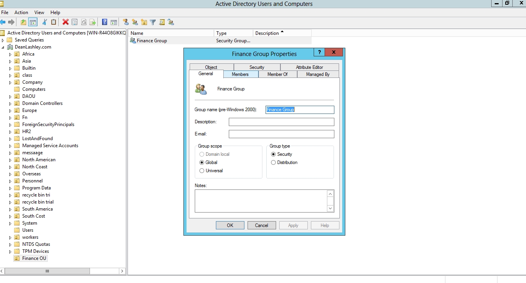This screenshot has height=283, width=526.
Task: Click the Cut scissors toolbar icon
Action: pyautogui.click(x=45, y=22)
